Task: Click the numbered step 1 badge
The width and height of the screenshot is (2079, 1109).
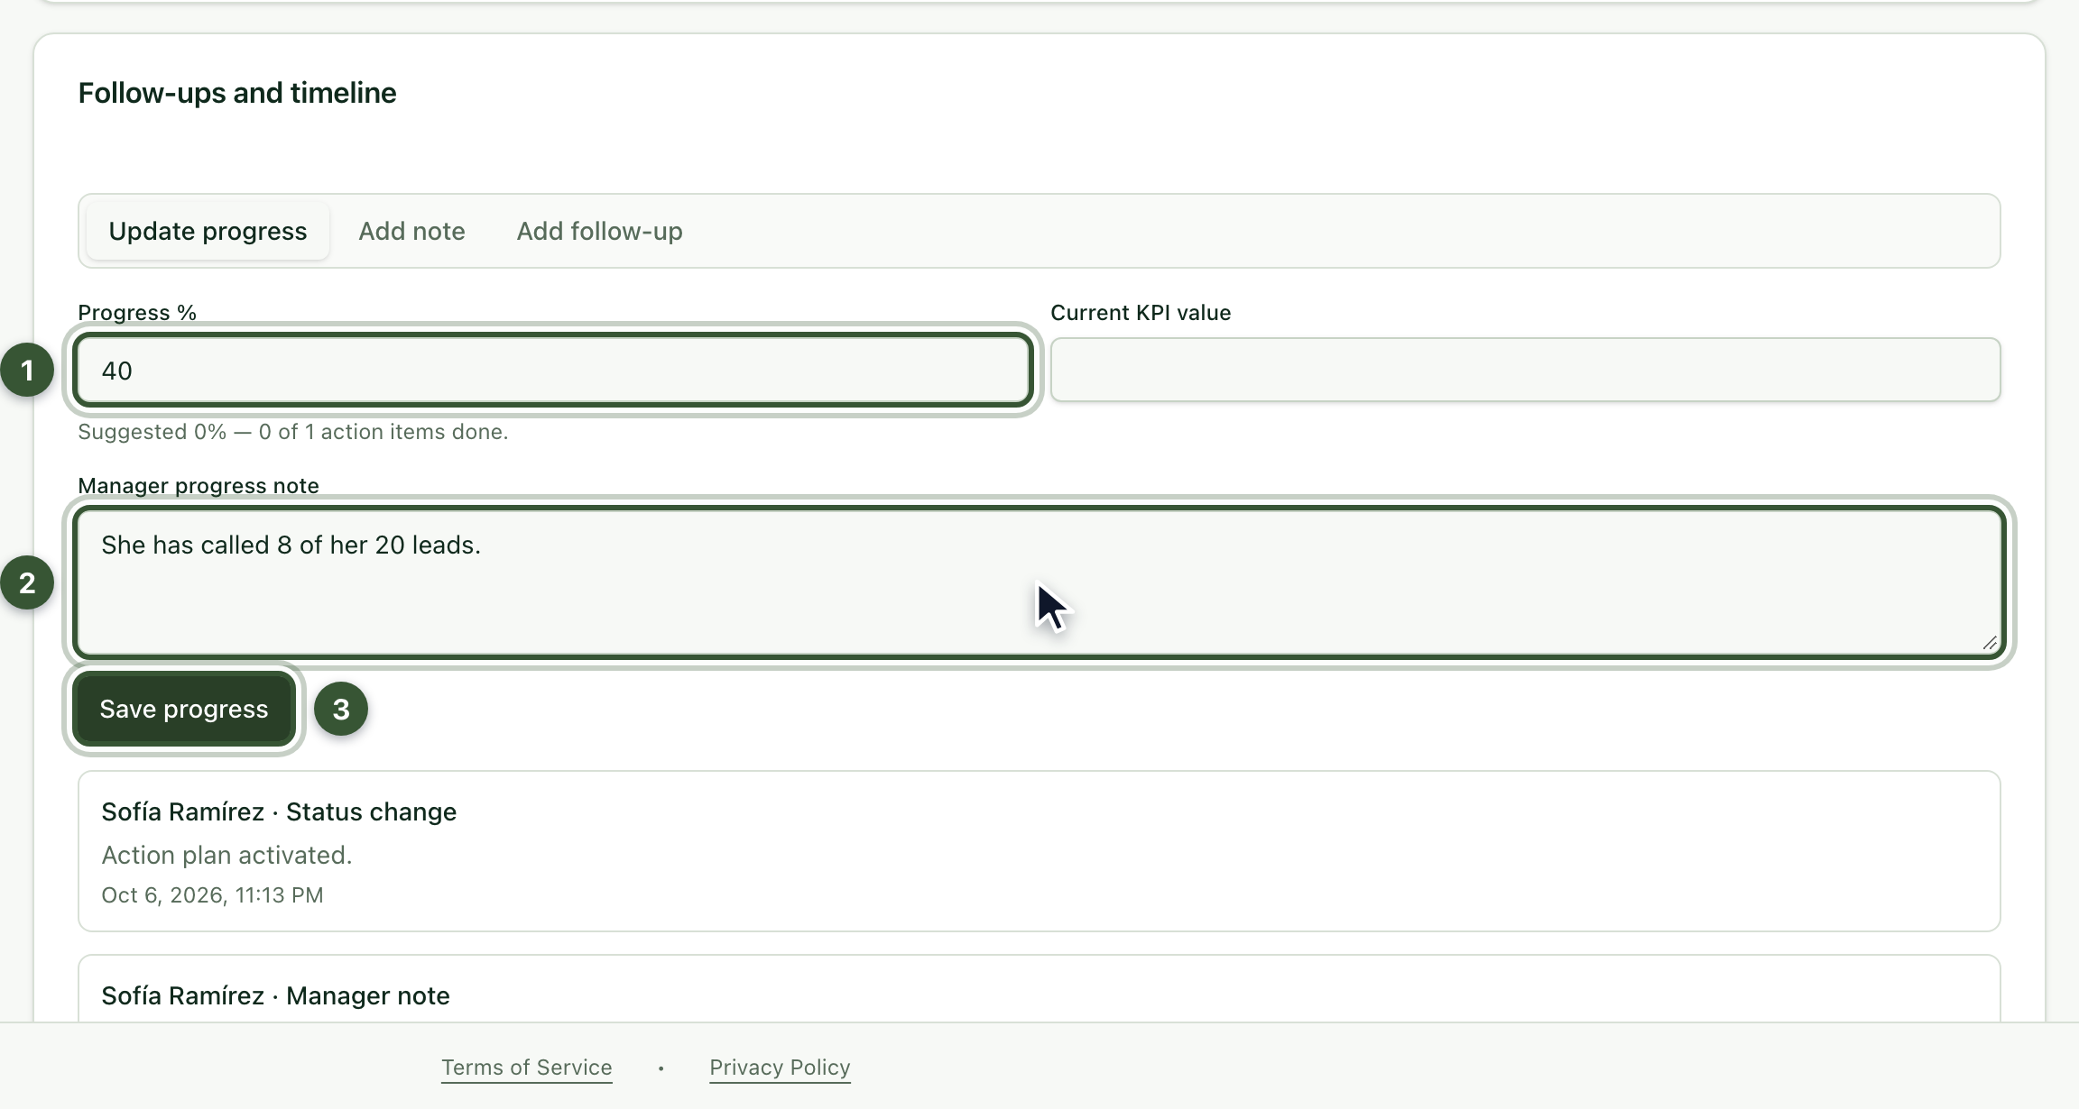Action: pos(27,370)
